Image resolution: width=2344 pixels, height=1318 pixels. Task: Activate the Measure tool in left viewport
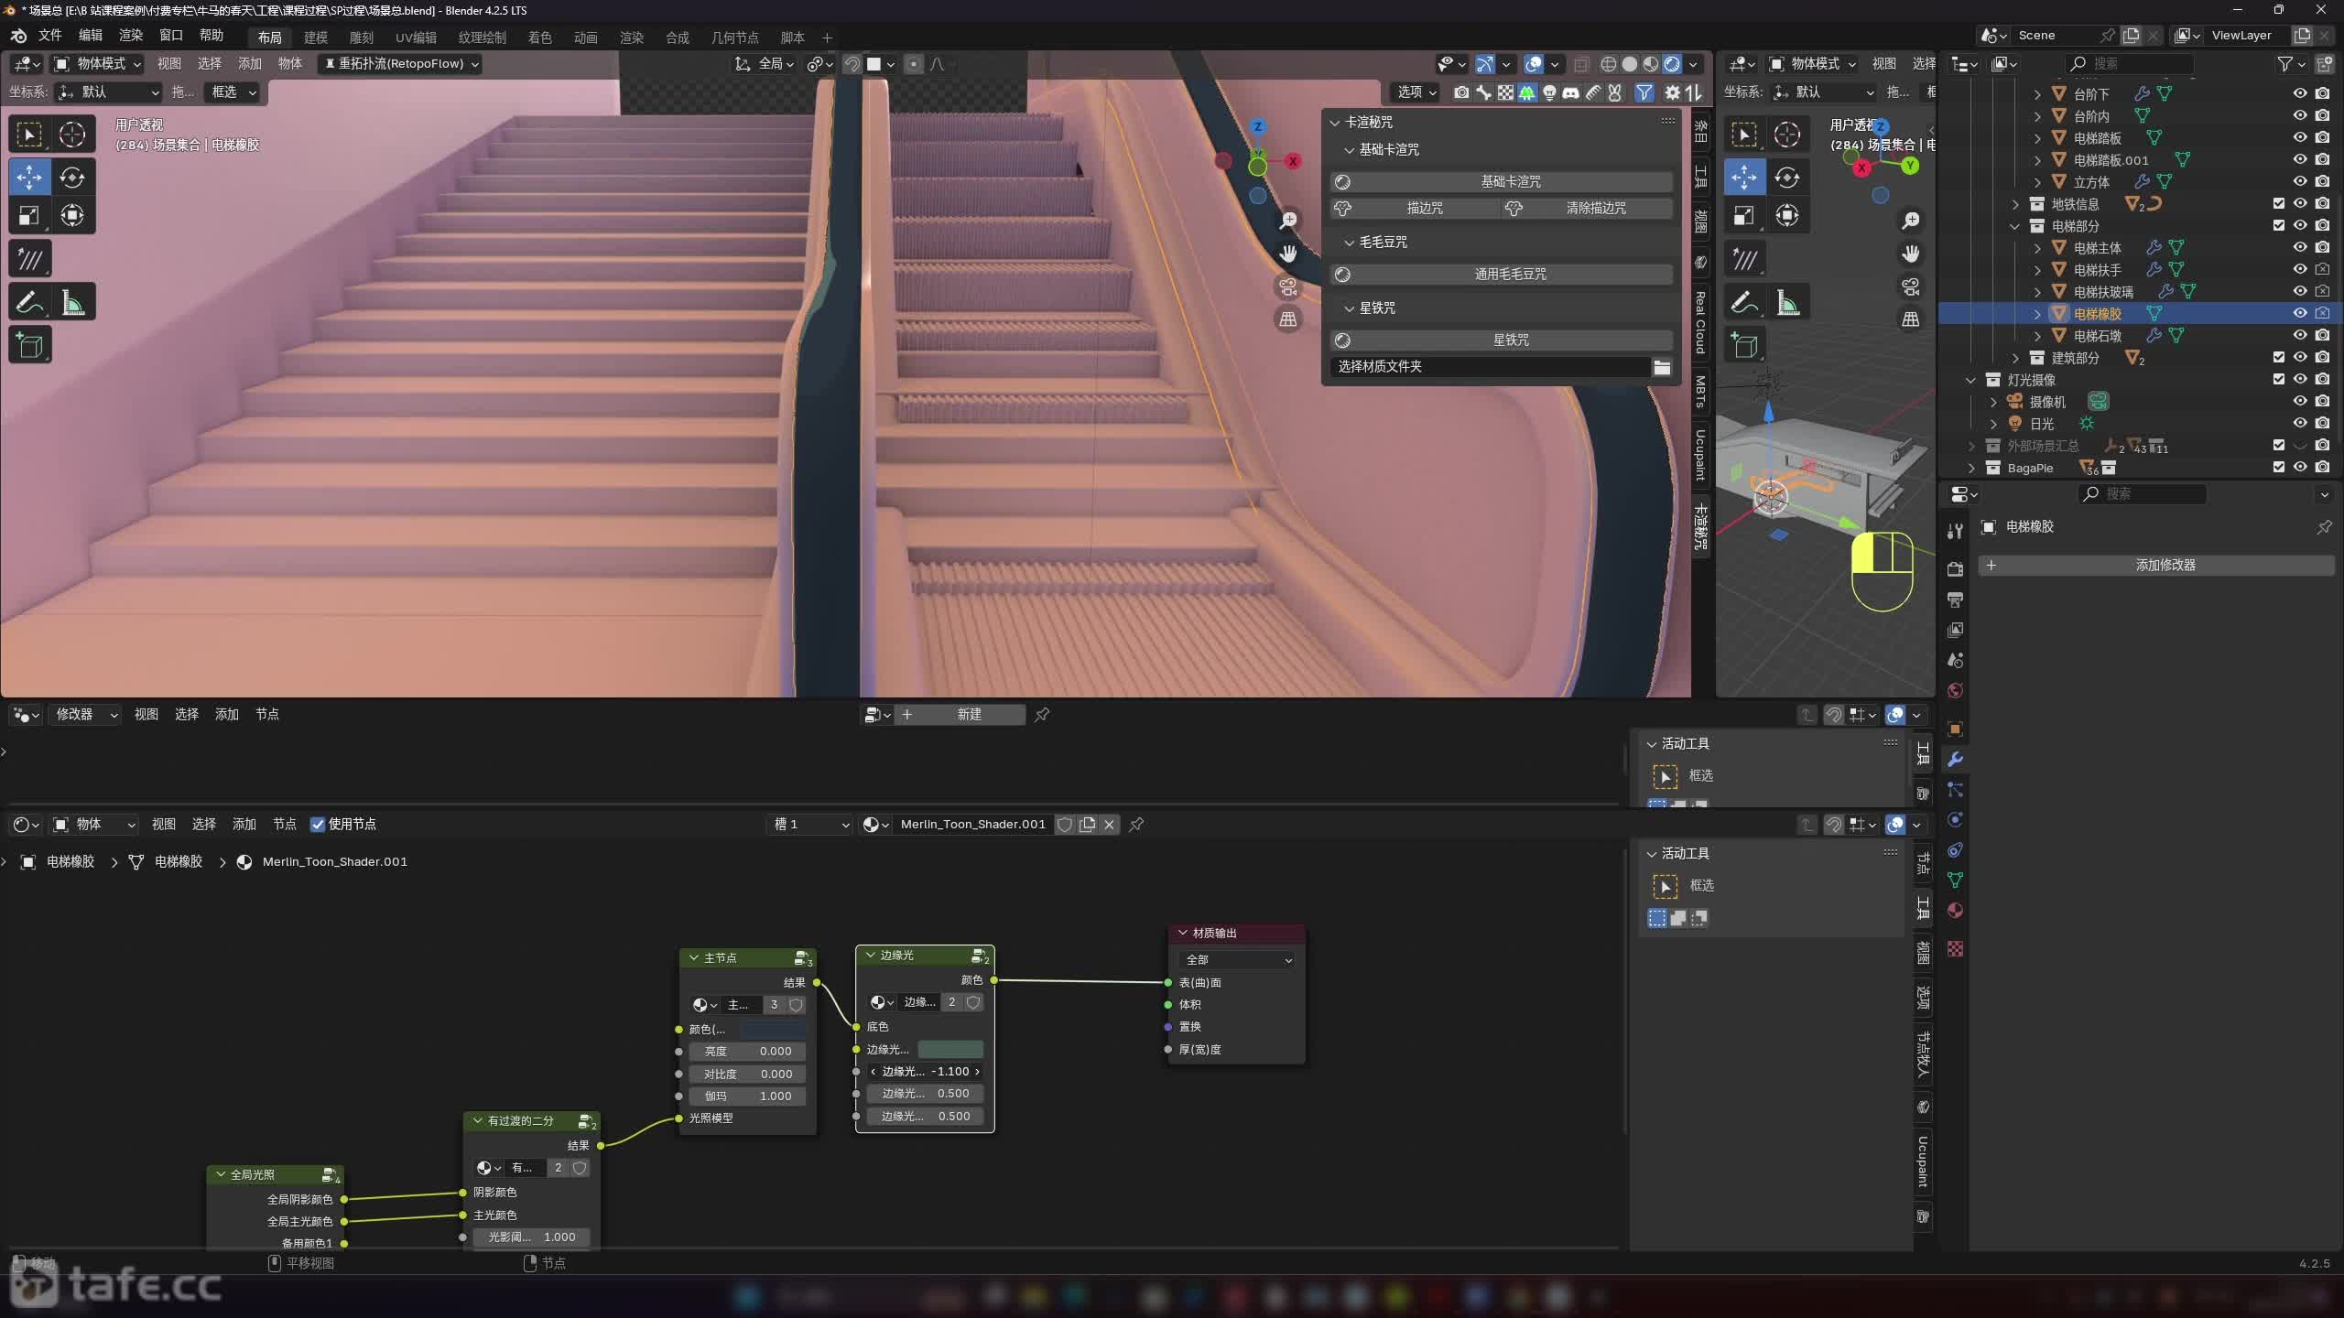72,302
